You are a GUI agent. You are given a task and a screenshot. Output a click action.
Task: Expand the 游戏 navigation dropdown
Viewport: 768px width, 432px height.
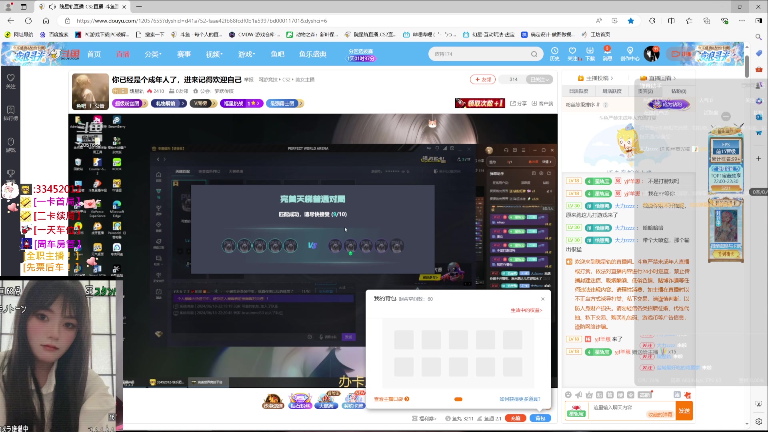point(246,54)
